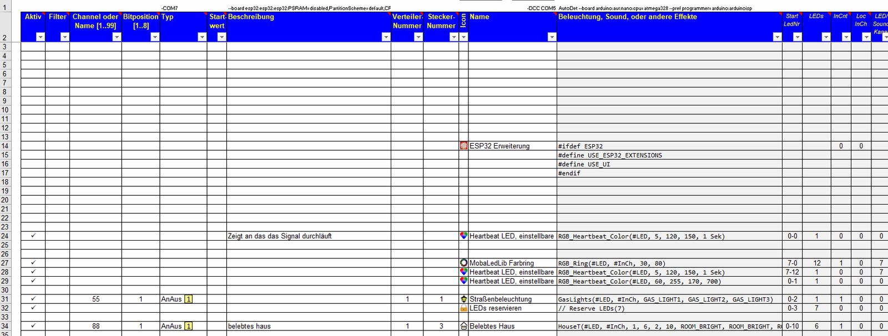This screenshot has width=888, height=336.
Task: Open the Typ column filter dropdown
Action: [x=202, y=37]
